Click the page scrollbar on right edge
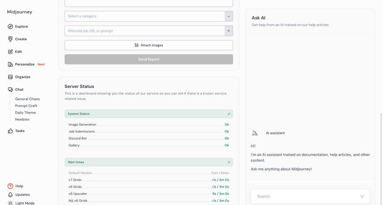This screenshot has width=383, height=205. click(382, 158)
